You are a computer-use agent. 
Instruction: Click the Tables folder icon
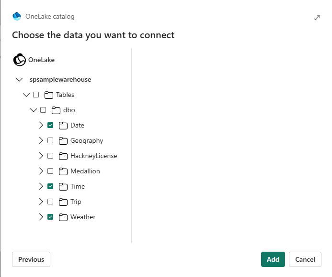[48, 95]
